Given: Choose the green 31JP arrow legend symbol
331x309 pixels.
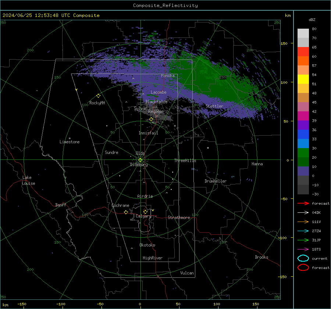Looking at the screenshot, I should tap(303, 240).
